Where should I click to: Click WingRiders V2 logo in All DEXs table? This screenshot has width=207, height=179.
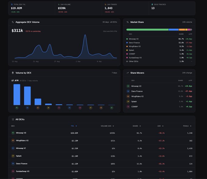13,140
